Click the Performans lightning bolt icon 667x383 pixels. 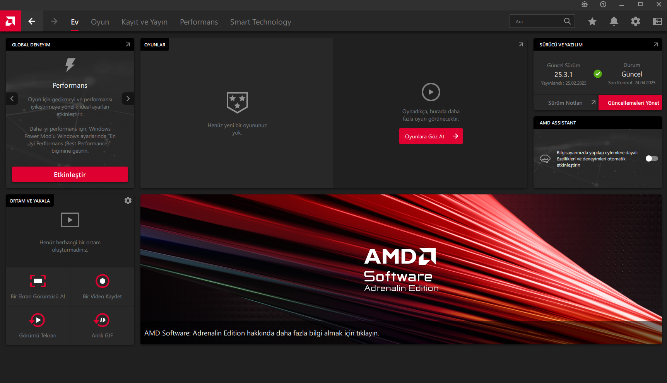coord(70,65)
